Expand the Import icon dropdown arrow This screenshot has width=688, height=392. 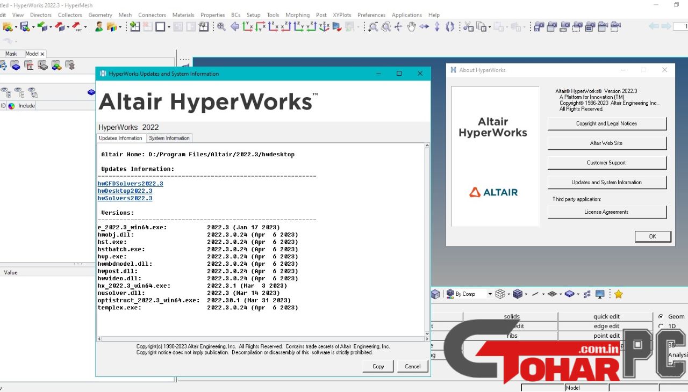pos(50,27)
